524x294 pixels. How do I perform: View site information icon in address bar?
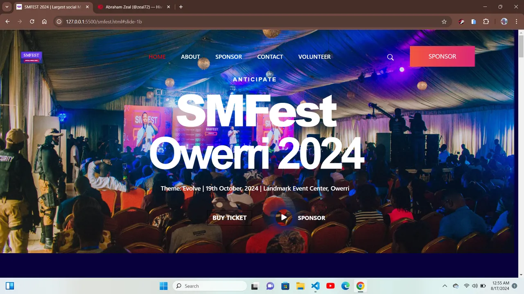coord(59,22)
